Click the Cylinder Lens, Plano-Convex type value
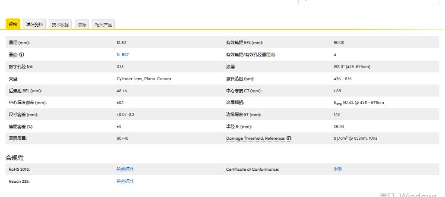Screen dimensions: 445x197 tap(144, 79)
